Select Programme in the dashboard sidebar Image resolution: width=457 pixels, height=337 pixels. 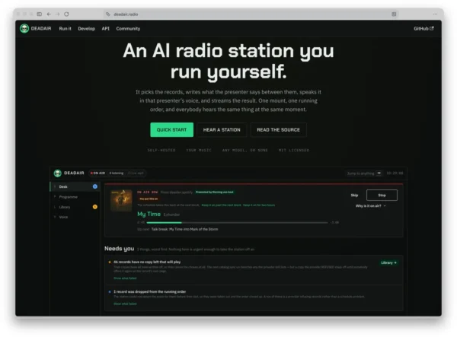click(75, 197)
